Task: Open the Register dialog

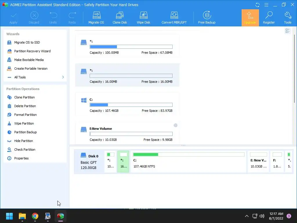Action: 269,18
